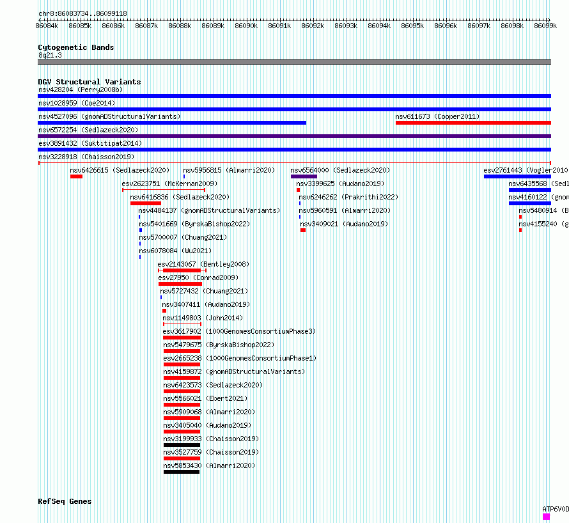The height and width of the screenshot is (523, 569).
Task: Select the purple nsv6564000 (Sedlazeck2020) bar
Action: coord(304,176)
